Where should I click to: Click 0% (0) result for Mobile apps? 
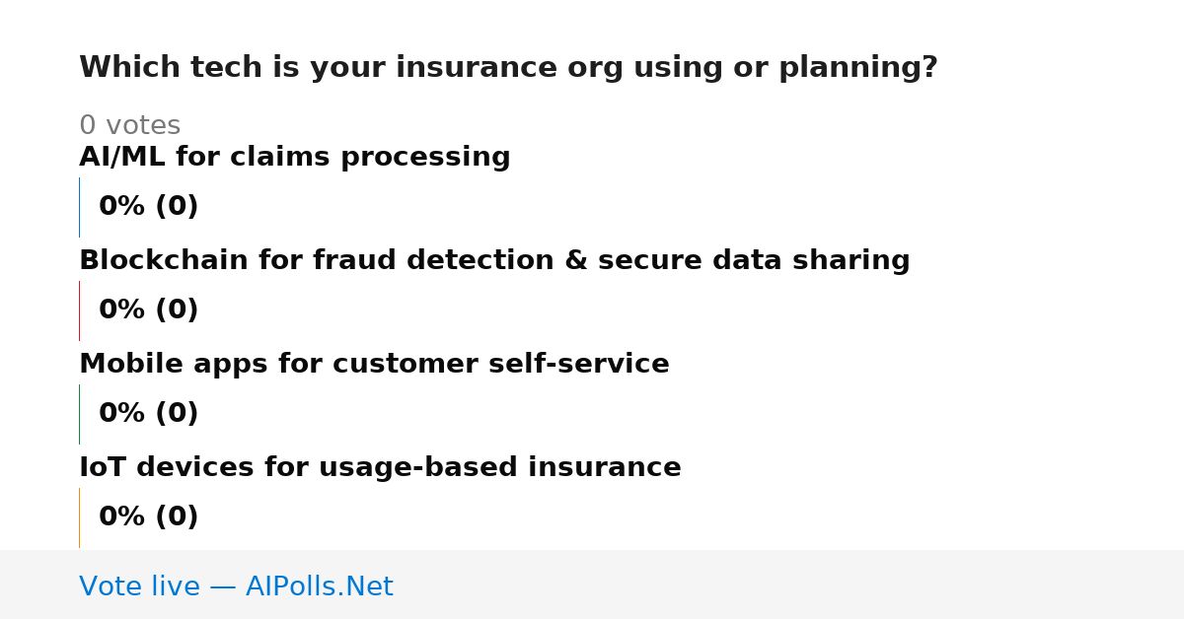[148, 414]
